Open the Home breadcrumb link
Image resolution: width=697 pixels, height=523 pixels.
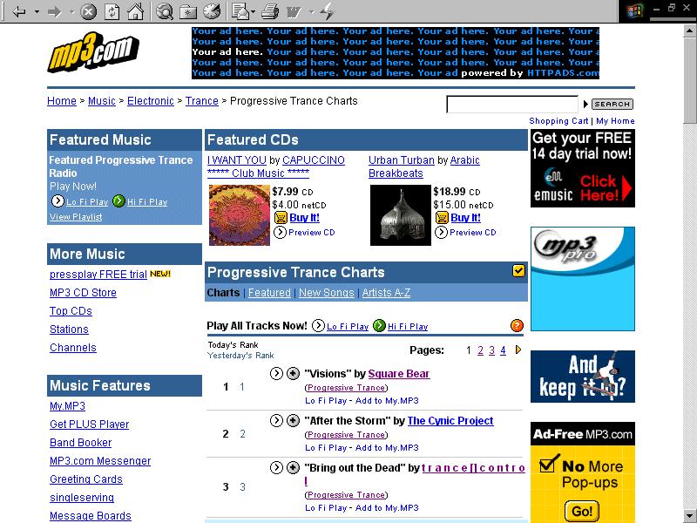coord(62,101)
